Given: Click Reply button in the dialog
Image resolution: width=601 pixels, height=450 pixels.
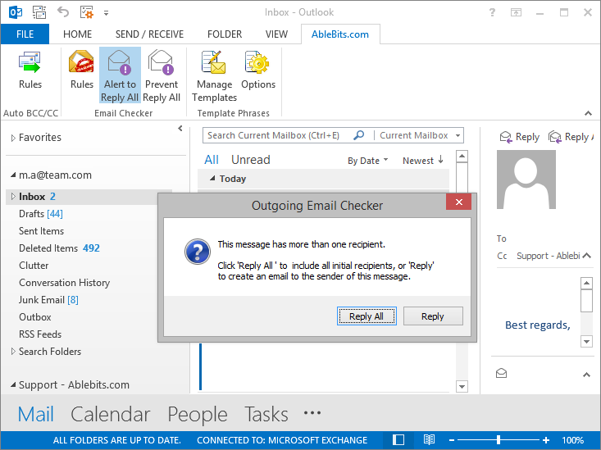Looking at the screenshot, I should click(x=433, y=316).
